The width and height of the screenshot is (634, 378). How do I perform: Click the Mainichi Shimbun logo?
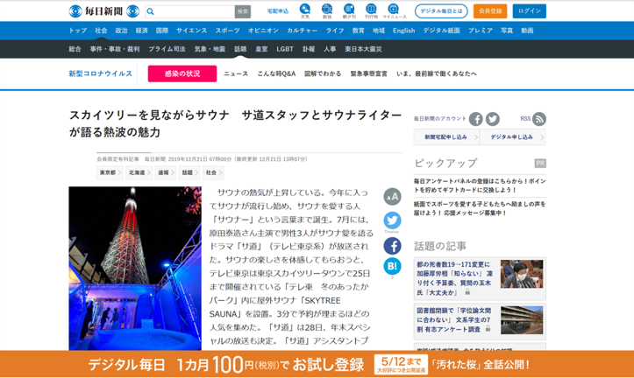coord(104,11)
